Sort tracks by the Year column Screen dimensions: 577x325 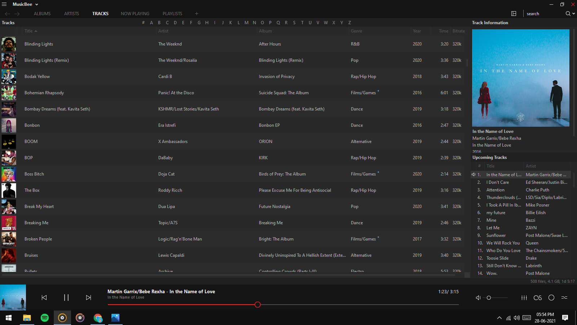tap(417, 31)
